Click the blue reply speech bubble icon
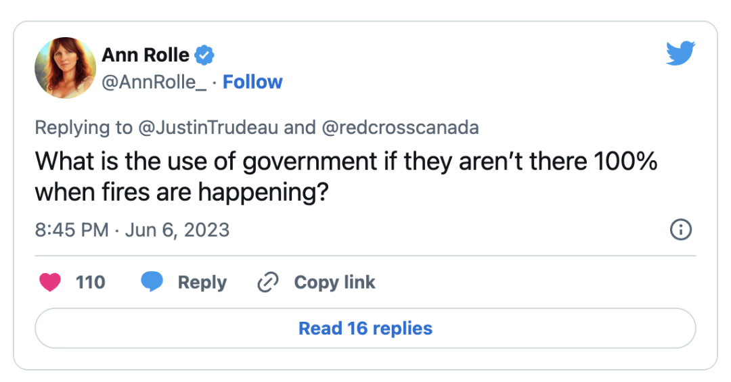This screenshot has width=731, height=382. tap(152, 282)
